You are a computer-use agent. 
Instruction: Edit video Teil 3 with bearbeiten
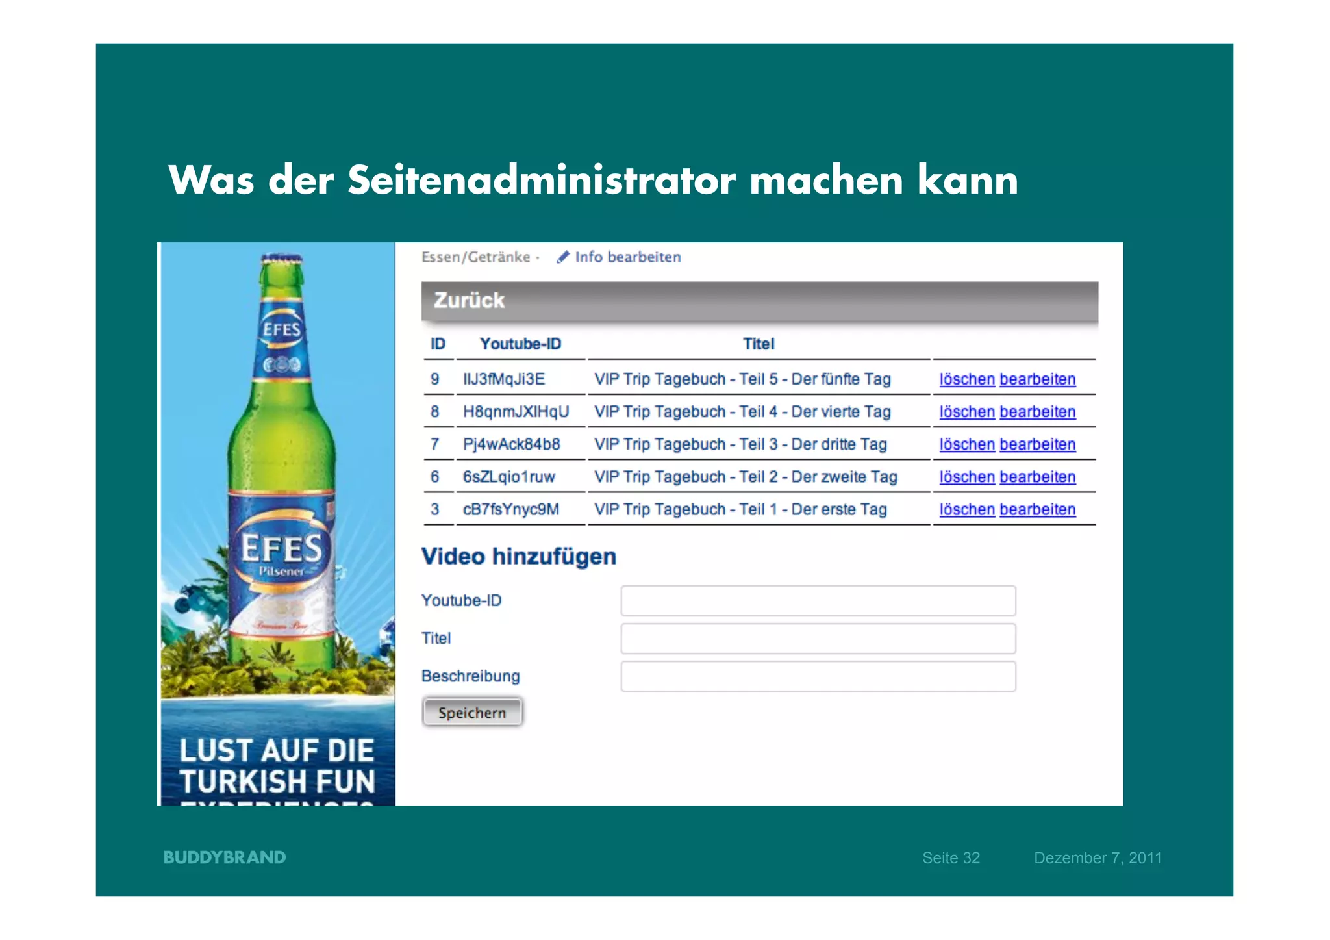click(1038, 444)
